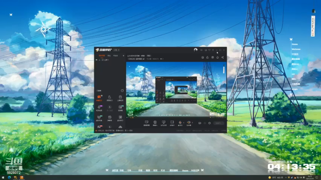Screen dimensions: 321x180
Task: Open the notification center at the taskbar's right end
Action: 317,178
